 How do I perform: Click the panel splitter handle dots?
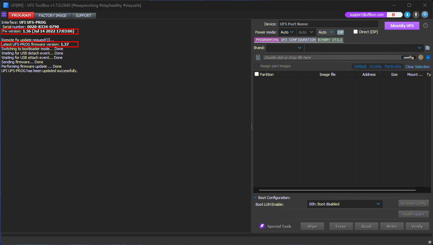click(251, 126)
